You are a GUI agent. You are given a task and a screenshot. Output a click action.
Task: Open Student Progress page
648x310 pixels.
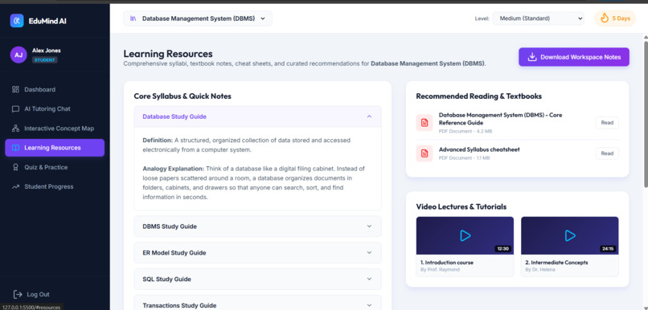[55, 186]
